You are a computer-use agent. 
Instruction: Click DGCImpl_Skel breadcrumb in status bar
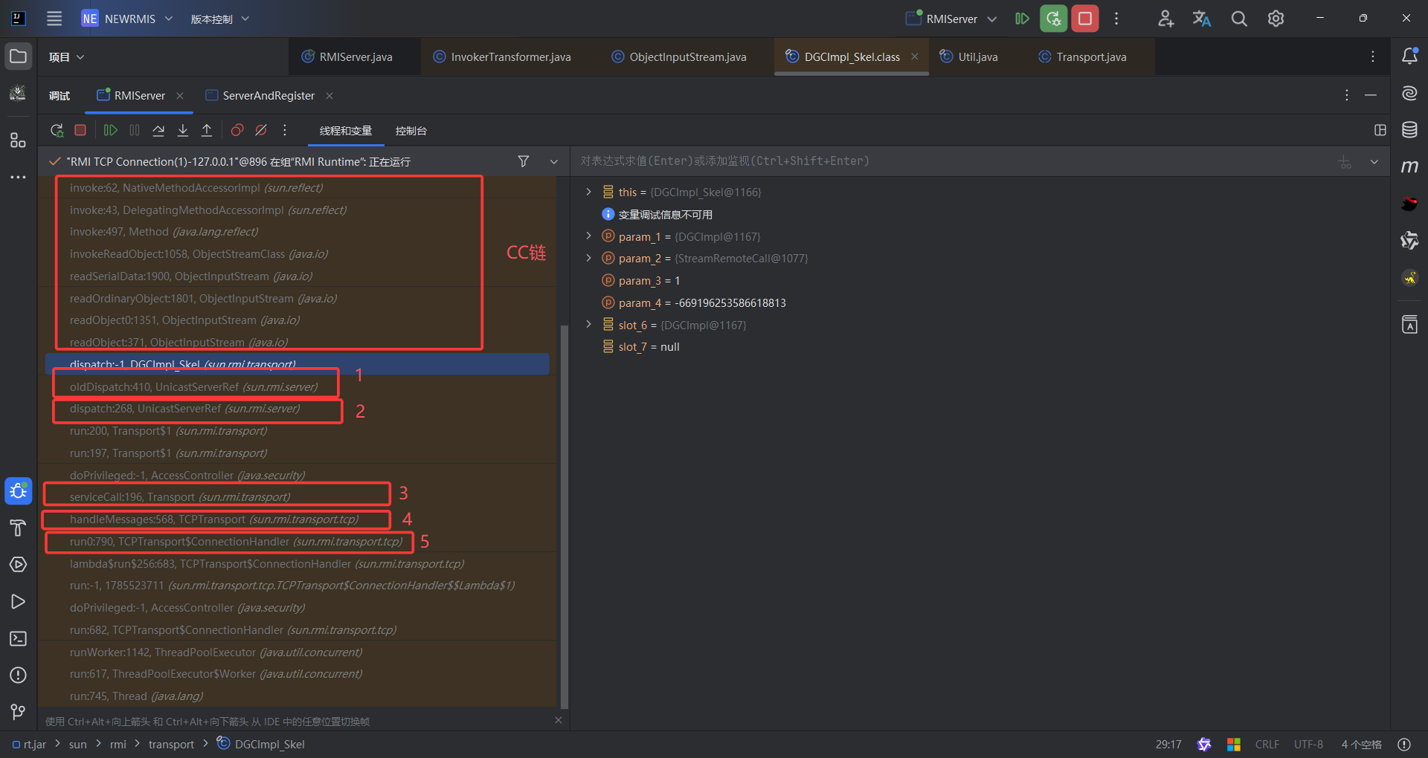[x=261, y=744]
